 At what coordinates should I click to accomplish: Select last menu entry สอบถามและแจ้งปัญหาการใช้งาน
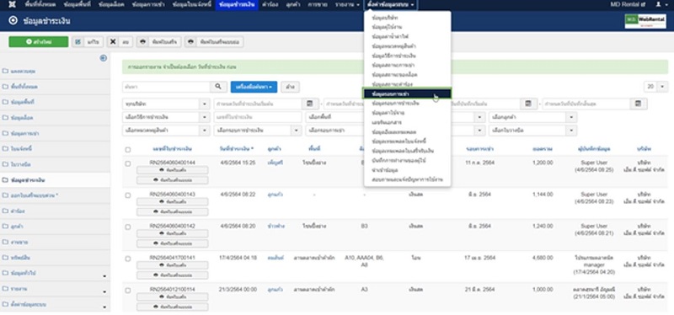pyautogui.click(x=408, y=179)
